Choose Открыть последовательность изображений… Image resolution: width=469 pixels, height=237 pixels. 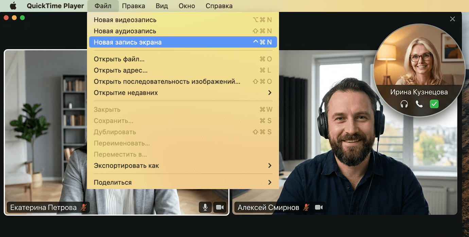point(183,82)
